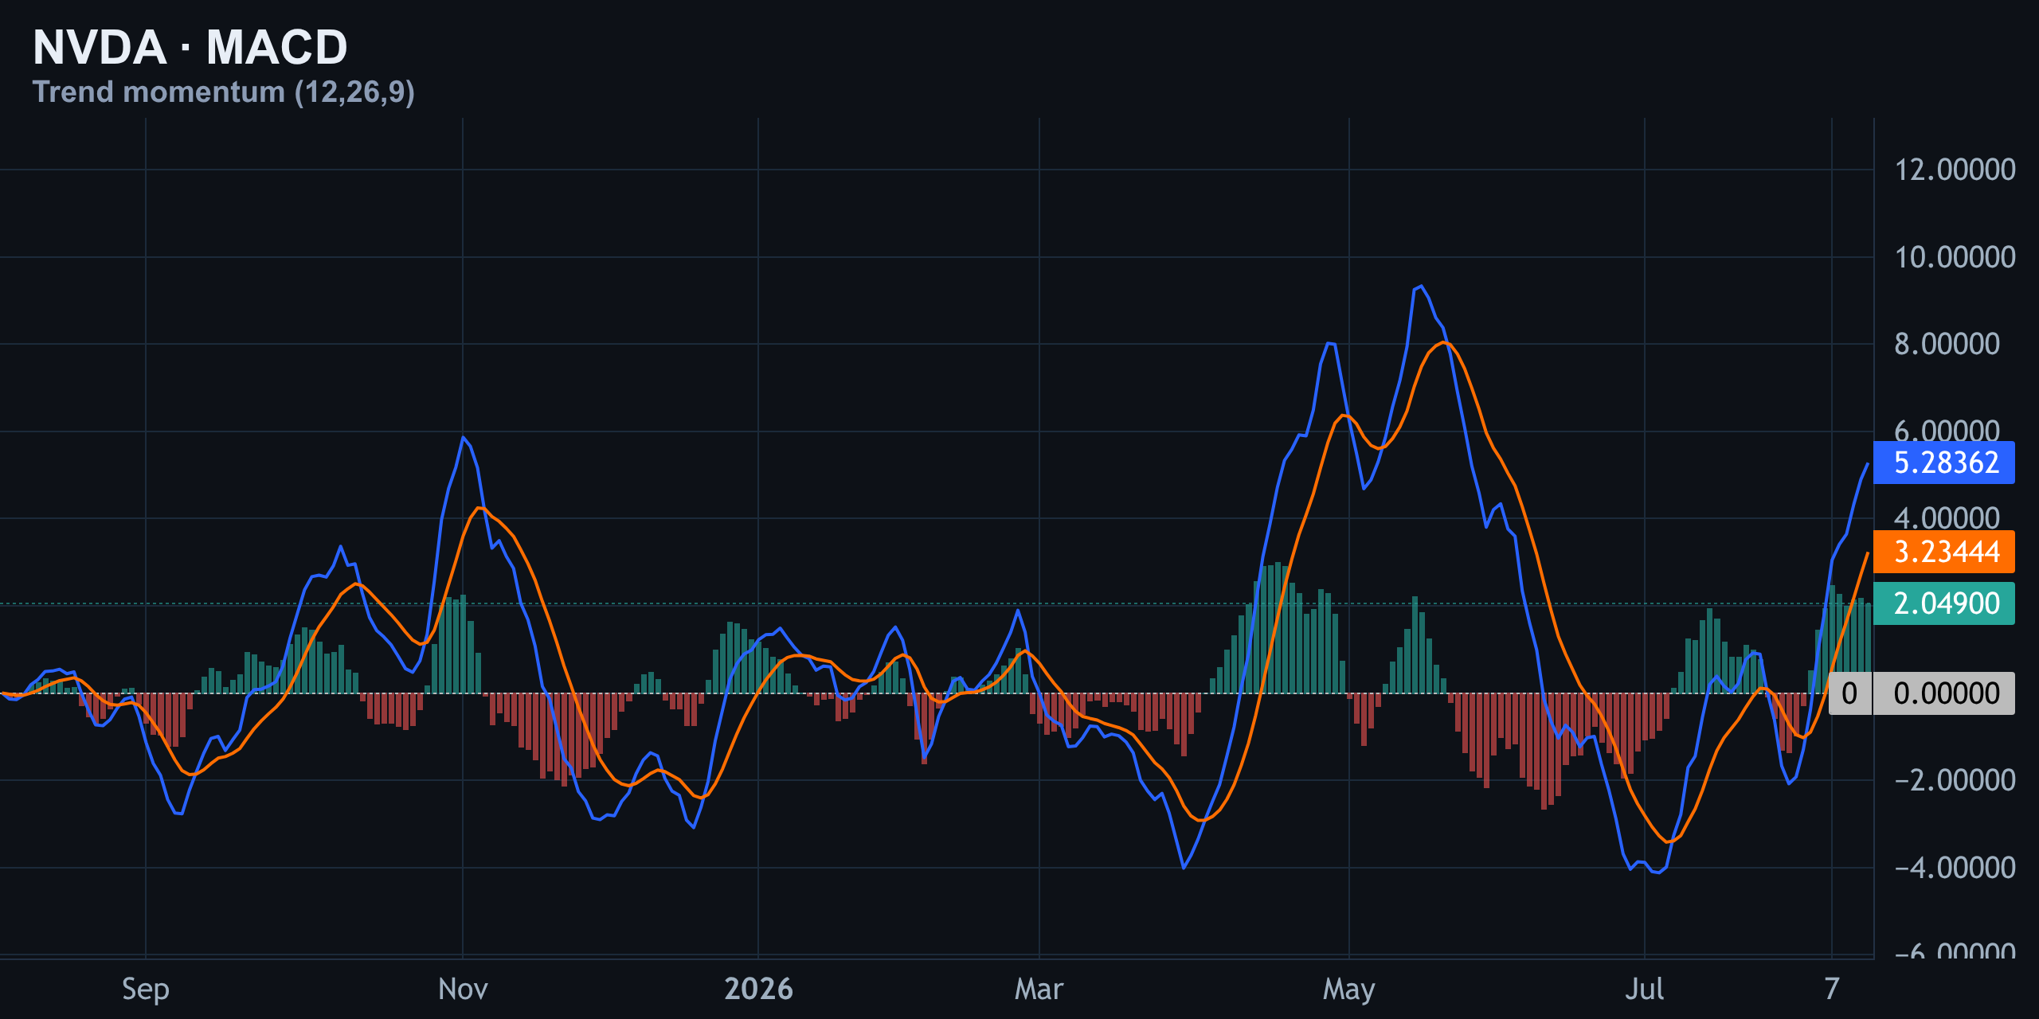Click the −4.00000 price axis label
Image resolution: width=2039 pixels, height=1019 pixels.
coord(1955,868)
